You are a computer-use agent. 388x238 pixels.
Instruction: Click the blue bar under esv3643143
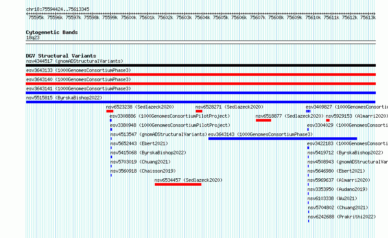pyautogui.click(x=282, y=139)
